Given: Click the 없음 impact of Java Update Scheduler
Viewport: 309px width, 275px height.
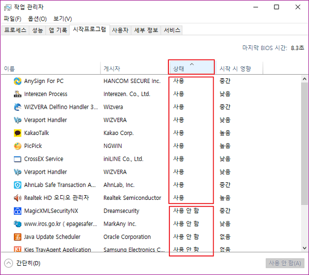Looking at the screenshot, I should click(x=225, y=237).
